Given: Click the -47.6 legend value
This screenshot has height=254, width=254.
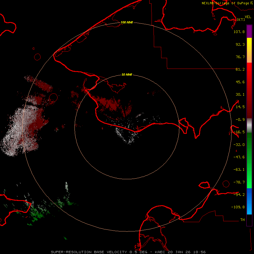Looking at the screenshot, I should [239, 157].
